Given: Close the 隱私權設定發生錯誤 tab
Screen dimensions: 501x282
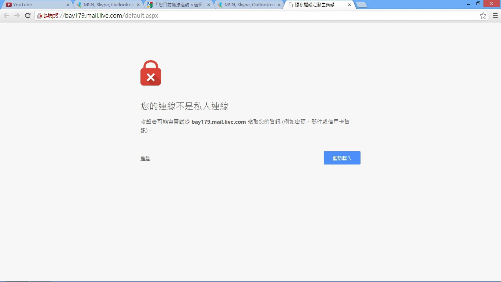Looking at the screenshot, I should pyautogui.click(x=350, y=5).
